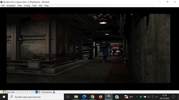Select save slot 1
179x100 pixels.
click(x=16, y=92)
